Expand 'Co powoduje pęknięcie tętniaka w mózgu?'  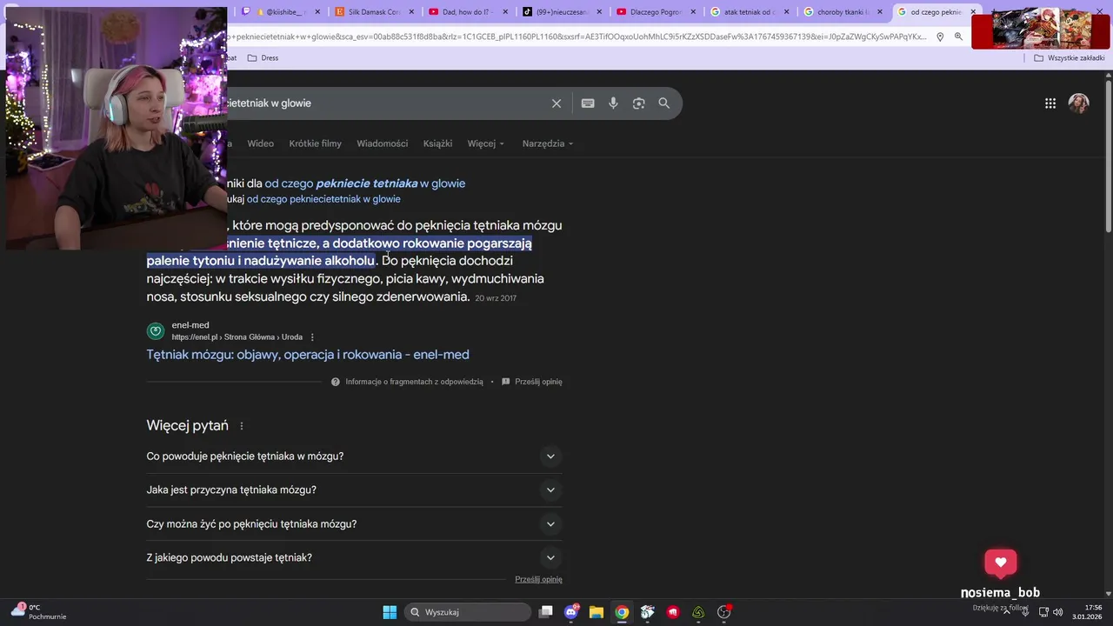pyautogui.click(x=354, y=456)
